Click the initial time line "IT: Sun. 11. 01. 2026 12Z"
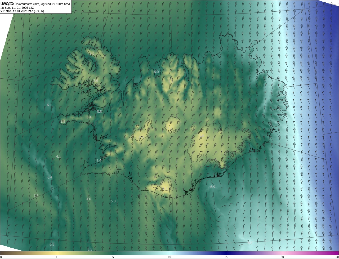339x259 pixels. click(17, 7)
